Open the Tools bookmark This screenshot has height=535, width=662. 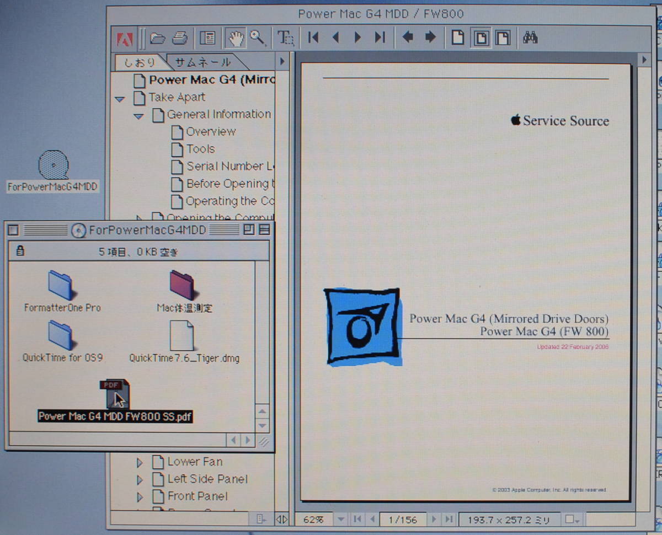(x=200, y=149)
